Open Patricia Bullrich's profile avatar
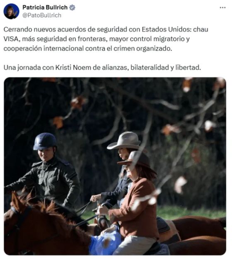This screenshot has width=232, height=260. coord(11,11)
